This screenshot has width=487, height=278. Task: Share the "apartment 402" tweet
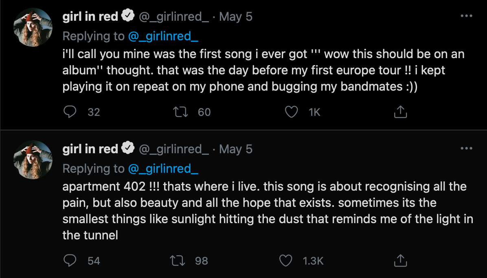401,261
